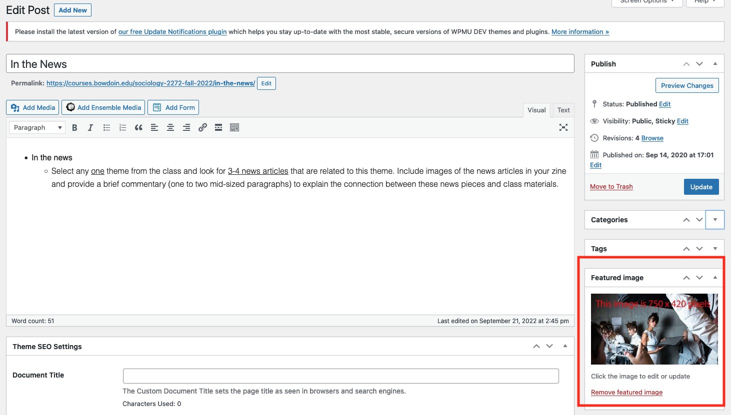Click Remove featured image link
Screen dimensions: 731x415
coord(626,393)
